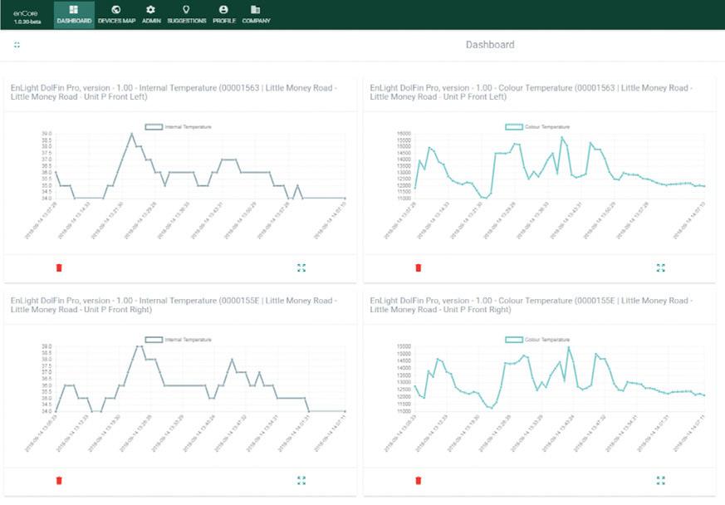Delete the Unit P Front Right Colour Temperature chart
The image size is (725, 505).
[x=419, y=480]
